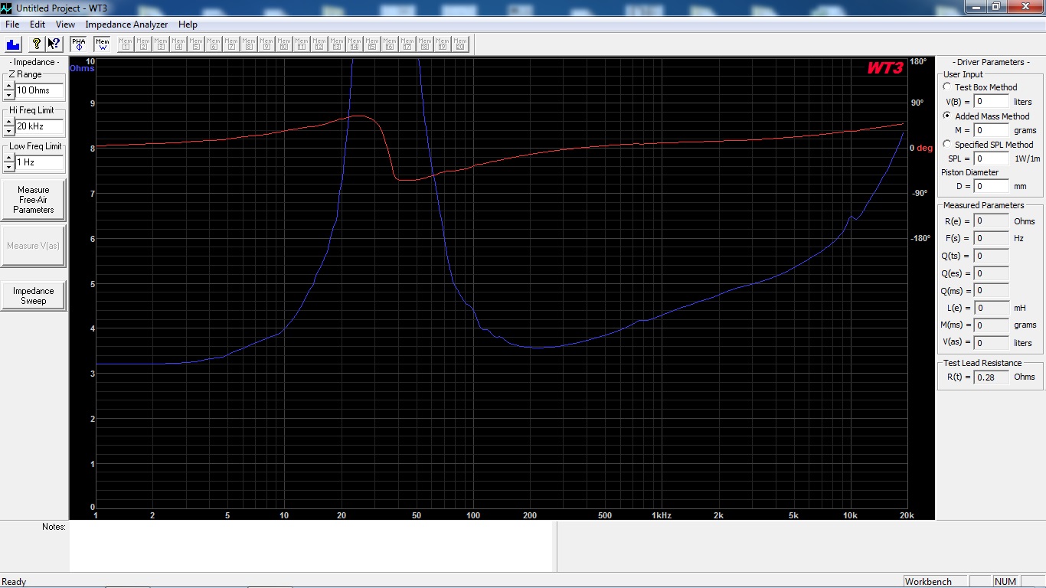The image size is (1046, 588).
Task: Select the Mem 13 memory slot icon
Action: click(337, 44)
